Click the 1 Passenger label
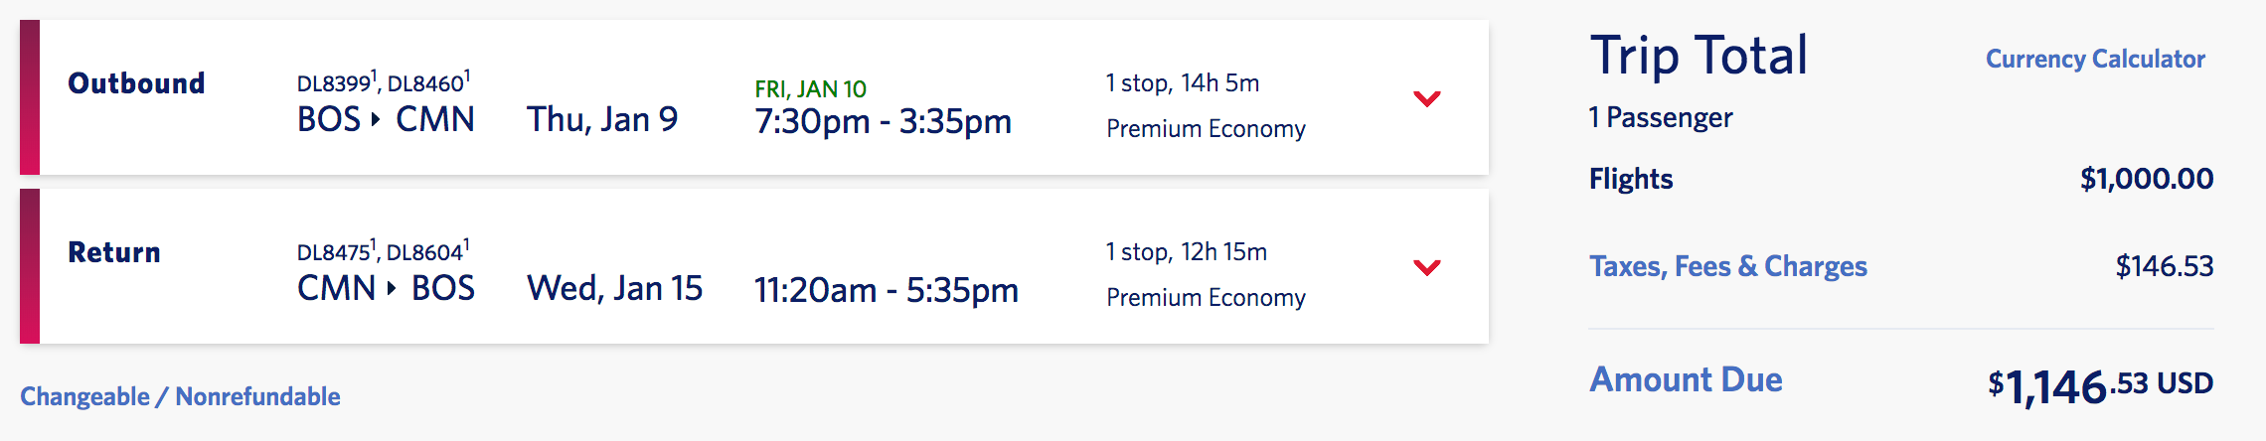This screenshot has width=2266, height=441. (1660, 118)
